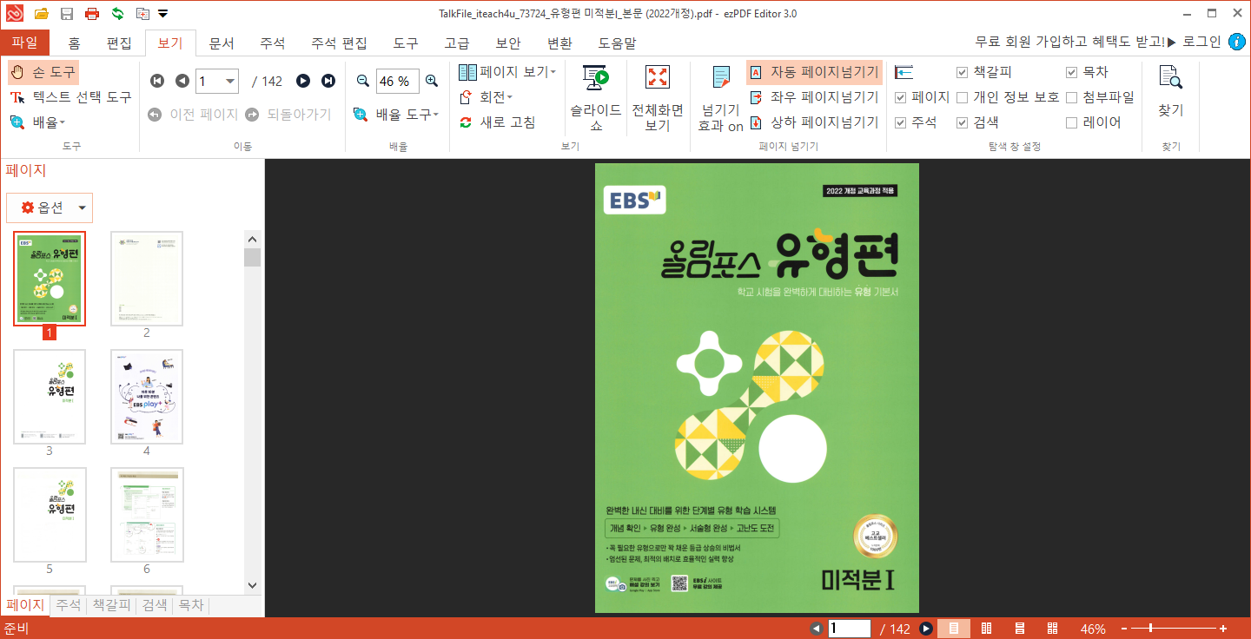Select the 손 도구 hand tool
1251x639 pixels.
(43, 72)
